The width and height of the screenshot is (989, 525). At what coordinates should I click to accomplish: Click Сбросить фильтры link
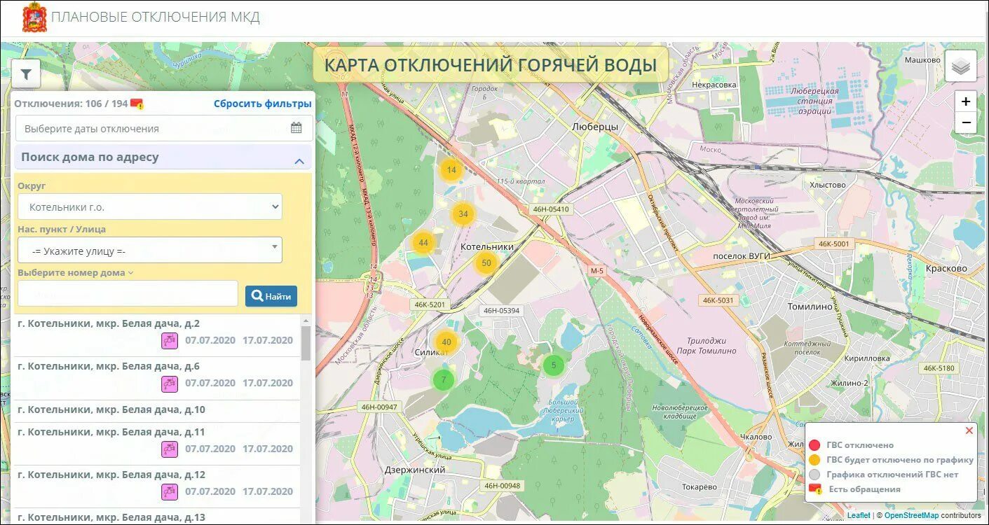tap(263, 104)
